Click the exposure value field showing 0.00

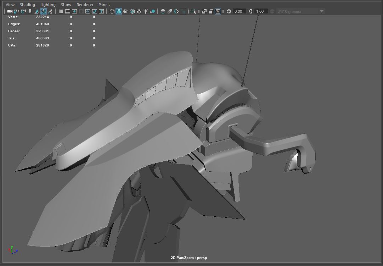click(238, 11)
